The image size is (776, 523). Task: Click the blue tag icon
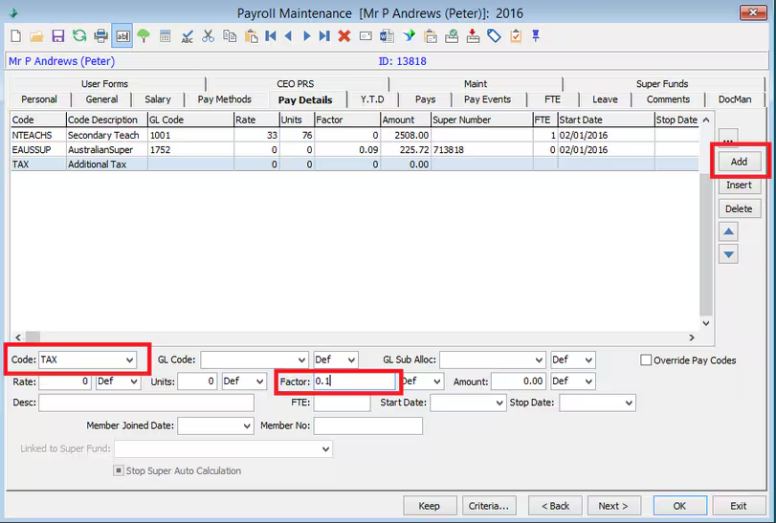(494, 36)
